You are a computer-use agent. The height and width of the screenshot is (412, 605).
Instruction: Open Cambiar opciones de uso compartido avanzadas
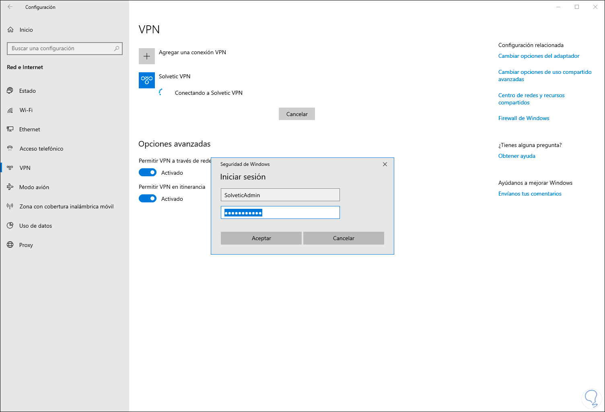pyautogui.click(x=545, y=75)
